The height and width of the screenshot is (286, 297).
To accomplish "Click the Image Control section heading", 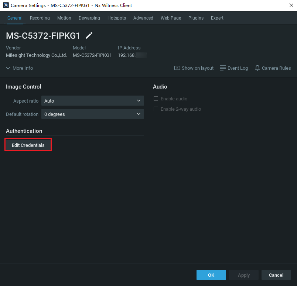I will tap(24, 87).
